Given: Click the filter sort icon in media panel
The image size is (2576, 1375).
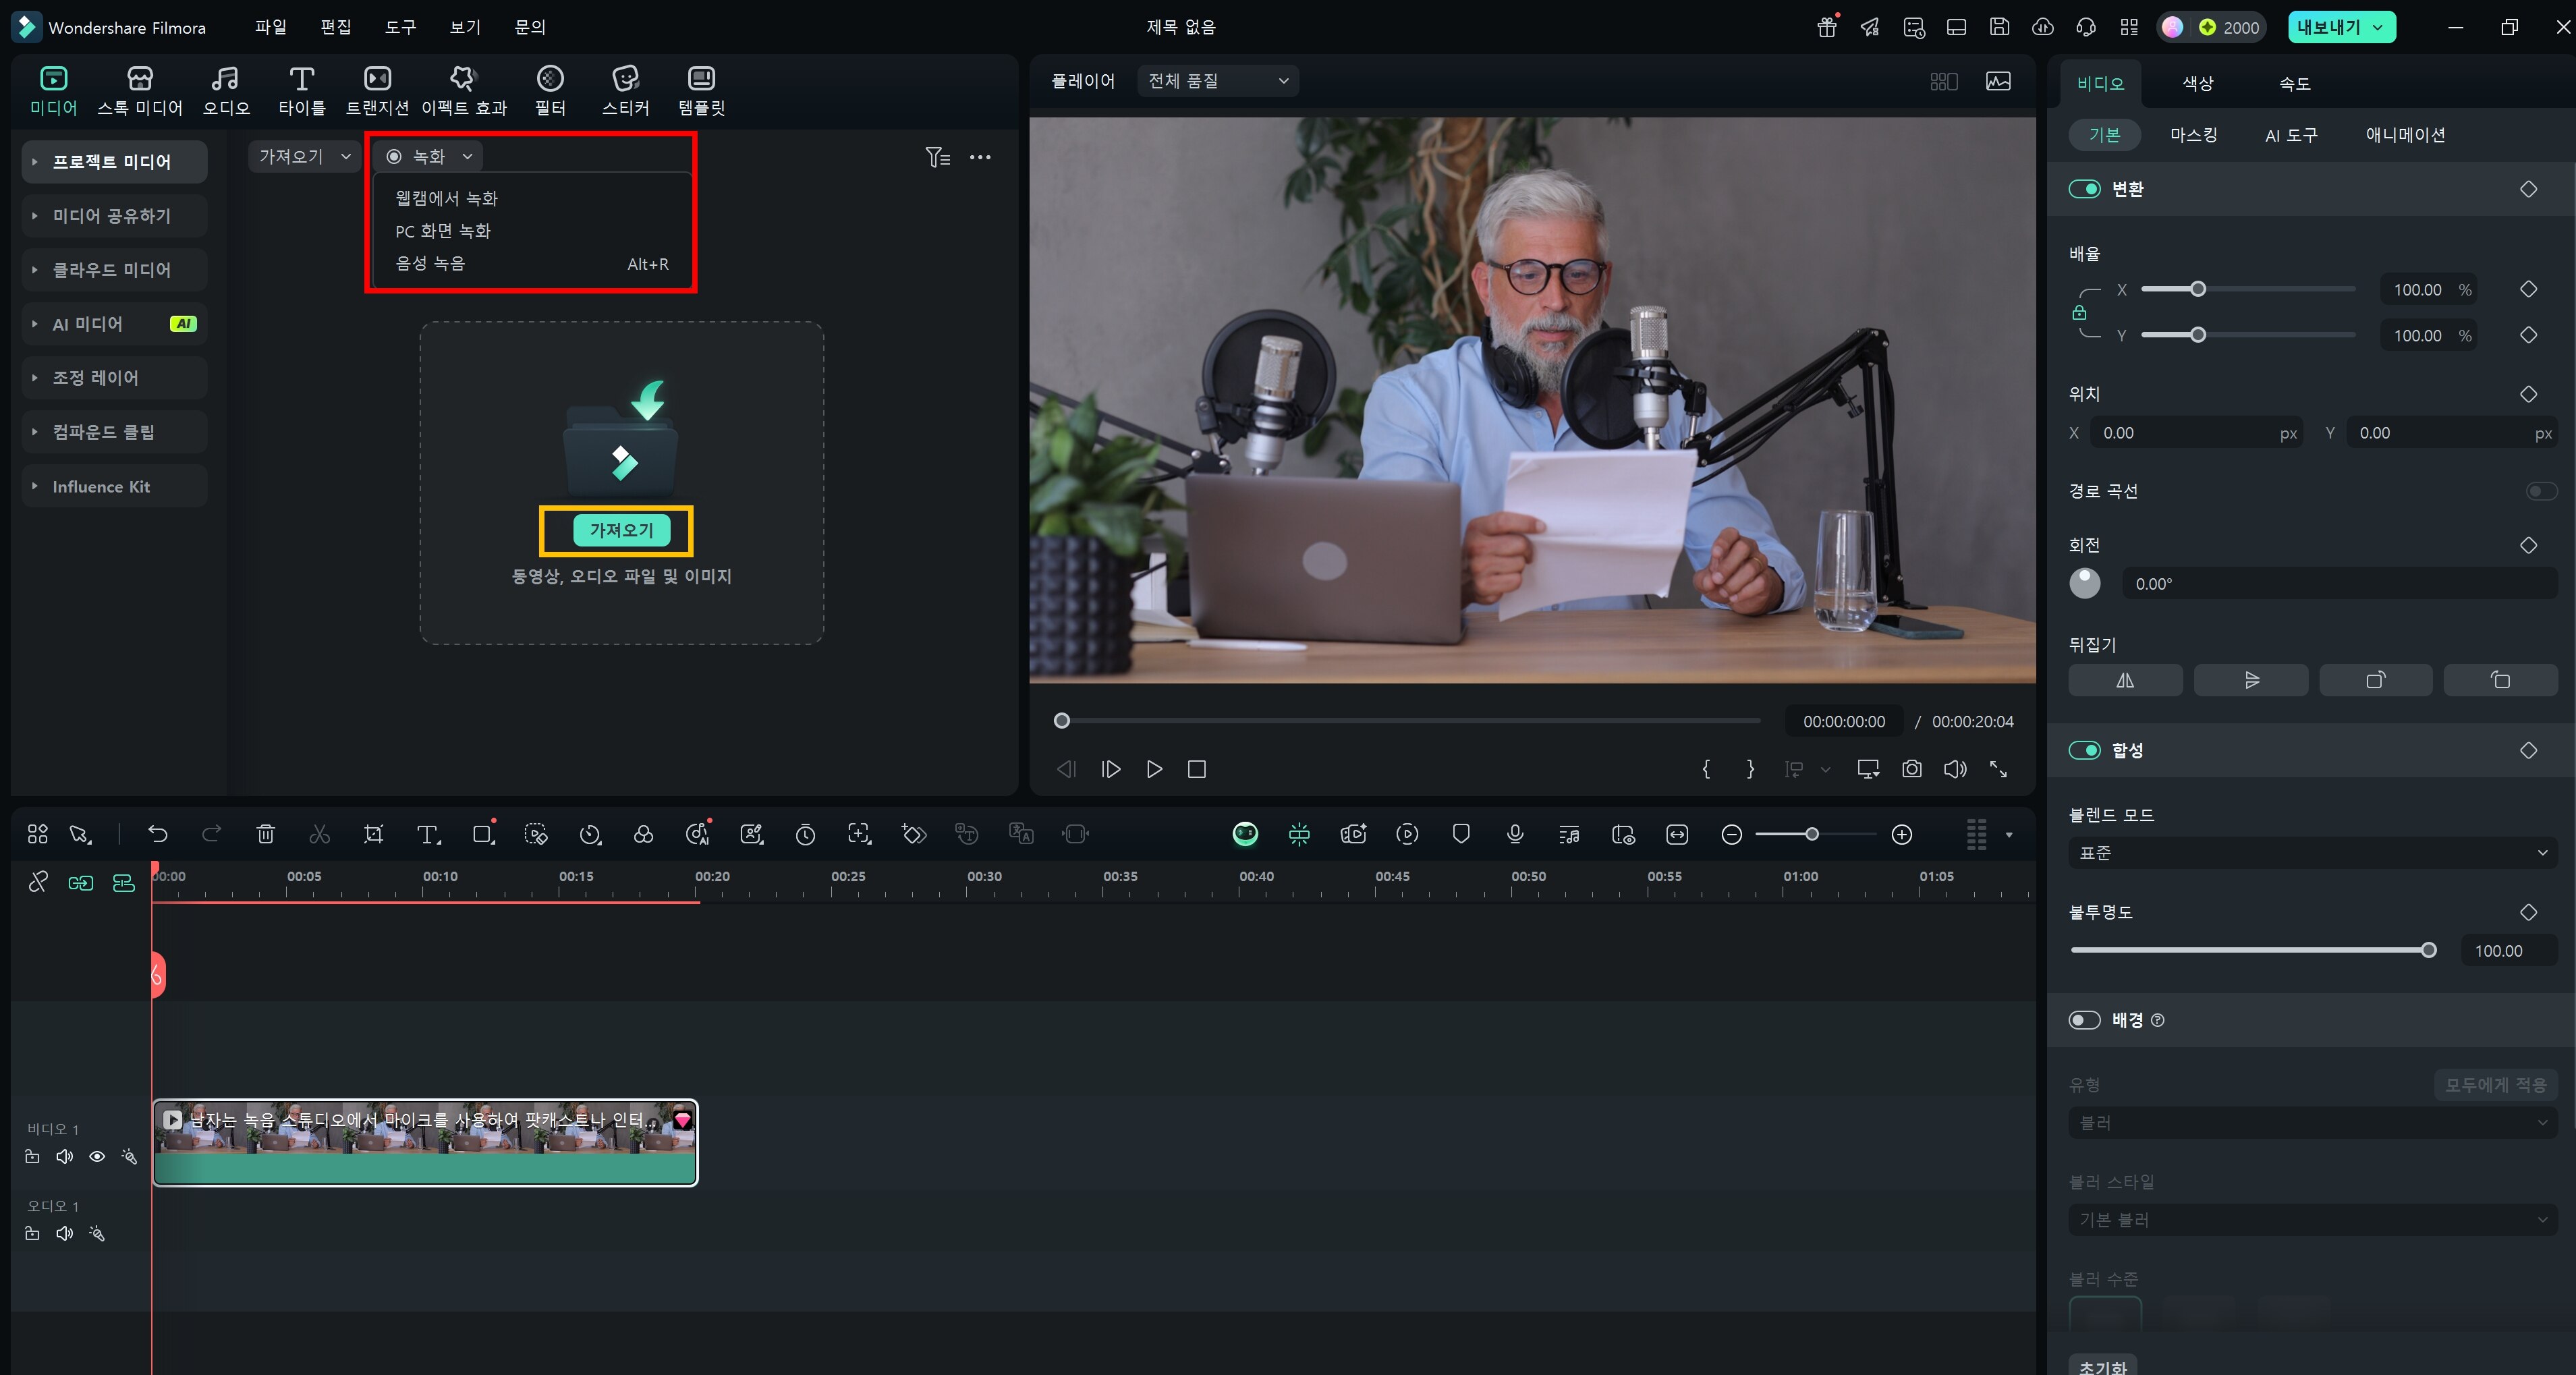Looking at the screenshot, I should tap(937, 157).
